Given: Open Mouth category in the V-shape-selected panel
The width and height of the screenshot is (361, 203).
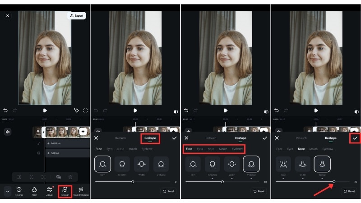Looking at the screenshot, I should point(223,149).
